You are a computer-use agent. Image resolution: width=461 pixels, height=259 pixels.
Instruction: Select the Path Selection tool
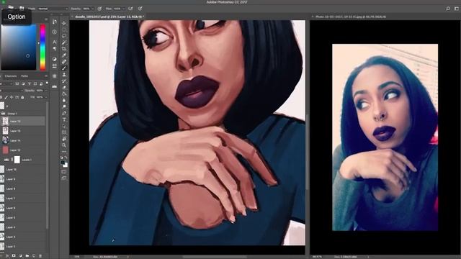[64, 127]
